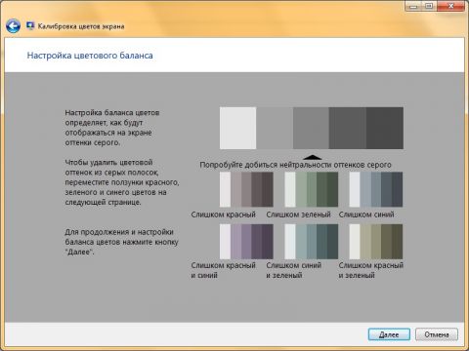The image size is (469, 351).
Task: Click the label Слишком красный и синий
Action: tap(223, 270)
